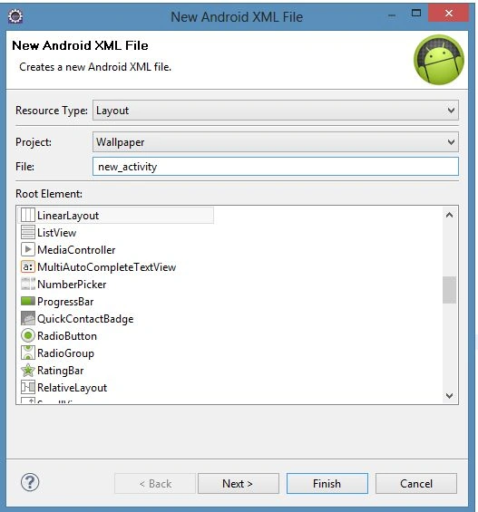Click the root element list scrollbar thumb

[449, 290]
